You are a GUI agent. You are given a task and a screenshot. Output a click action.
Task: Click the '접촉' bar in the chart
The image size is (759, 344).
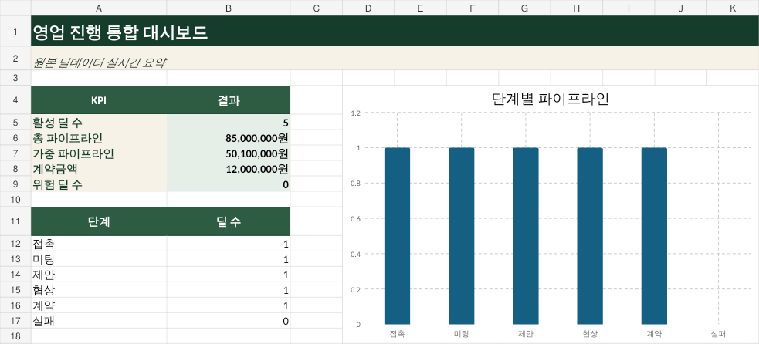[x=398, y=235]
